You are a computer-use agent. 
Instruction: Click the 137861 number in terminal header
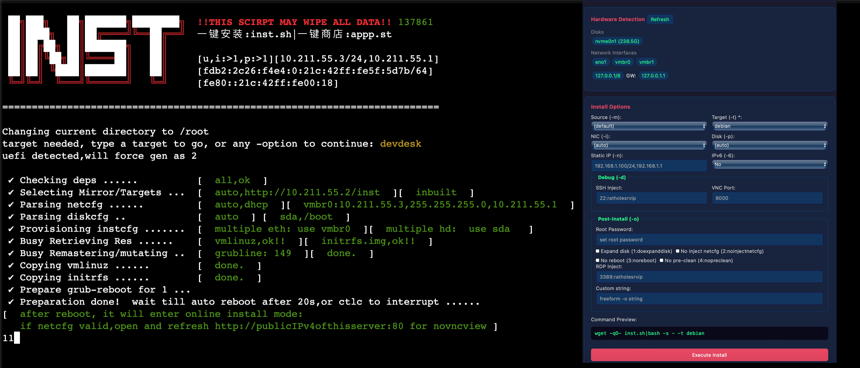click(415, 22)
